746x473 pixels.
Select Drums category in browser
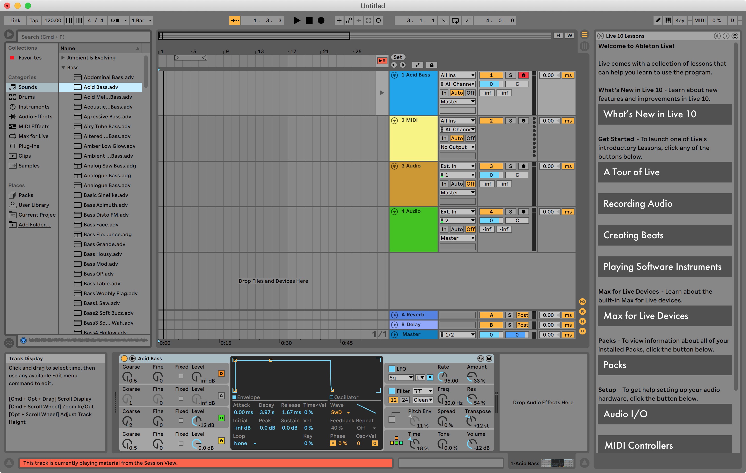tap(26, 97)
